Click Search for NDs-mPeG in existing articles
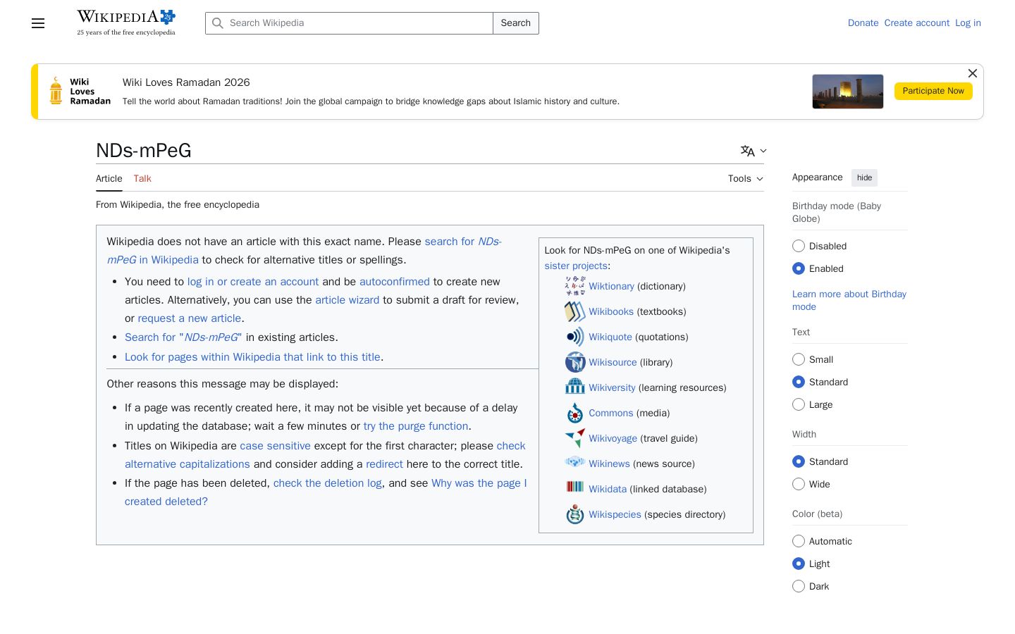 tap(183, 337)
